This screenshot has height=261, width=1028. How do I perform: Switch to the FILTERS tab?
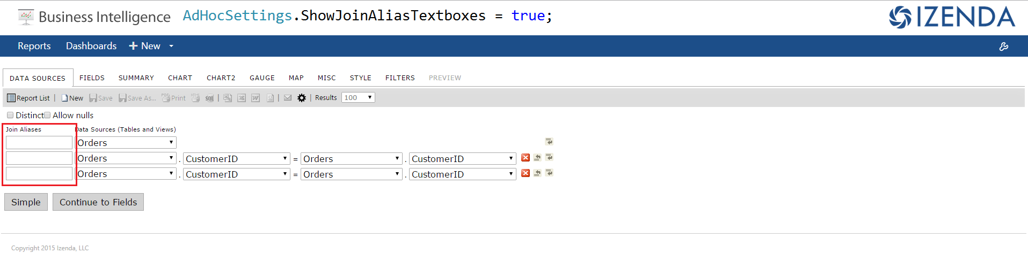tap(400, 78)
